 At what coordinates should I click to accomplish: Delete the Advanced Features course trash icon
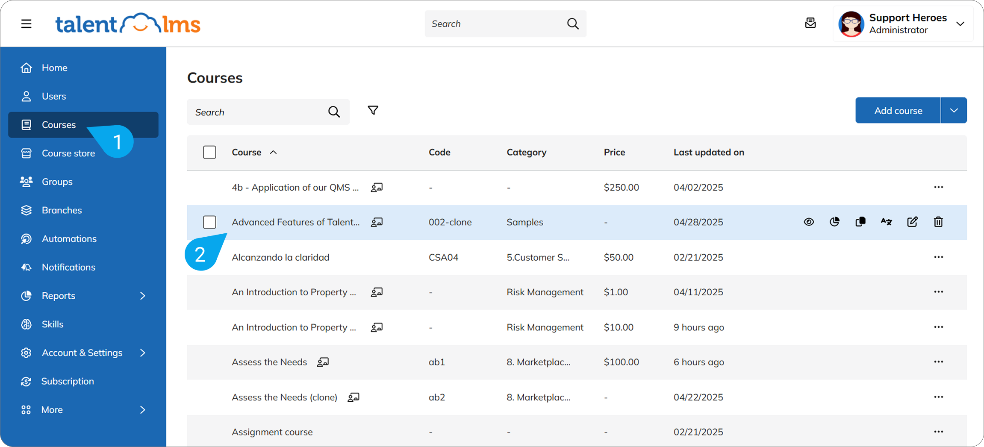938,222
